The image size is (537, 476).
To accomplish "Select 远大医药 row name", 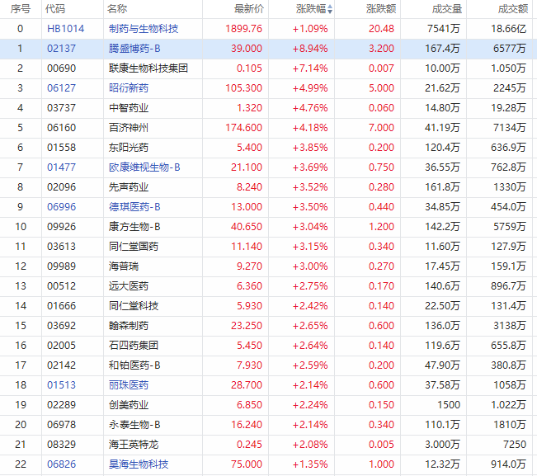I will (x=129, y=286).
